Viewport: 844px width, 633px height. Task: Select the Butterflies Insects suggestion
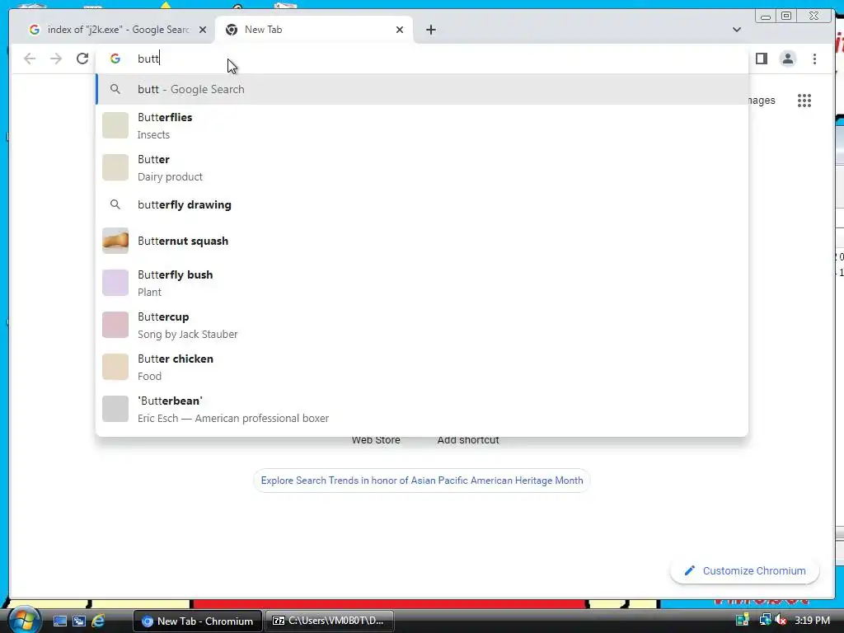tap(422, 126)
